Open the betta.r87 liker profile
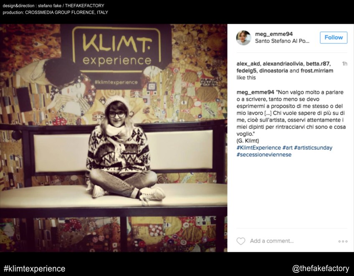 point(318,64)
